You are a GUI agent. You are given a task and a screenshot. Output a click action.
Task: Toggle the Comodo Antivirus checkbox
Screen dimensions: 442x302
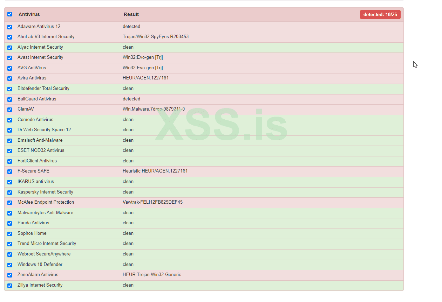click(x=10, y=120)
